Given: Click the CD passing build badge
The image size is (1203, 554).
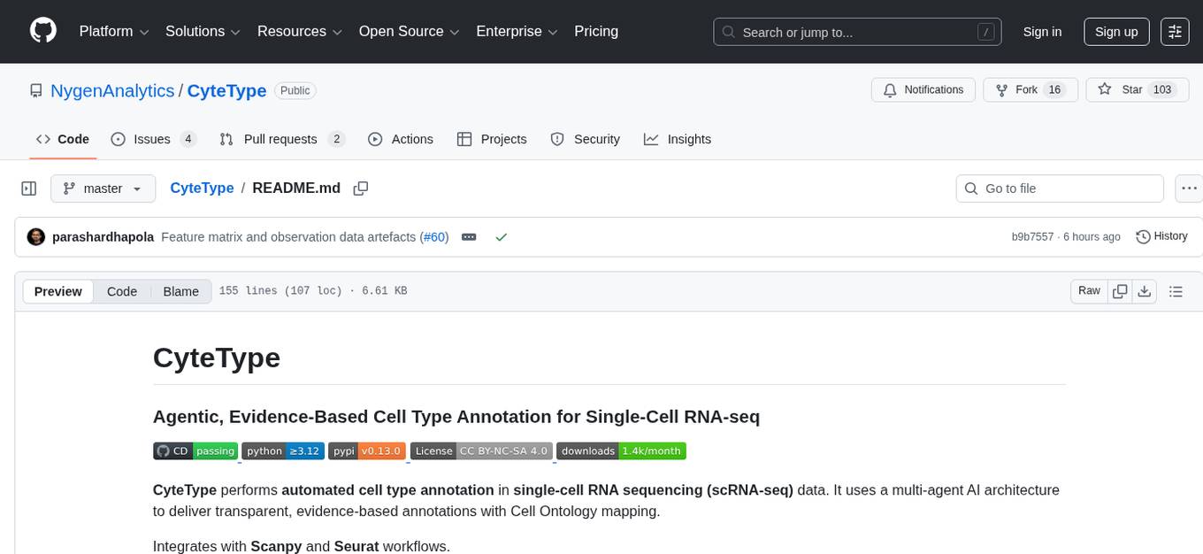Looking at the screenshot, I should coord(195,450).
